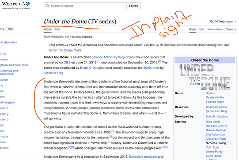
Task: Jump to 'ason 3' in contents sidebar
Action: click(x=4, y=119)
